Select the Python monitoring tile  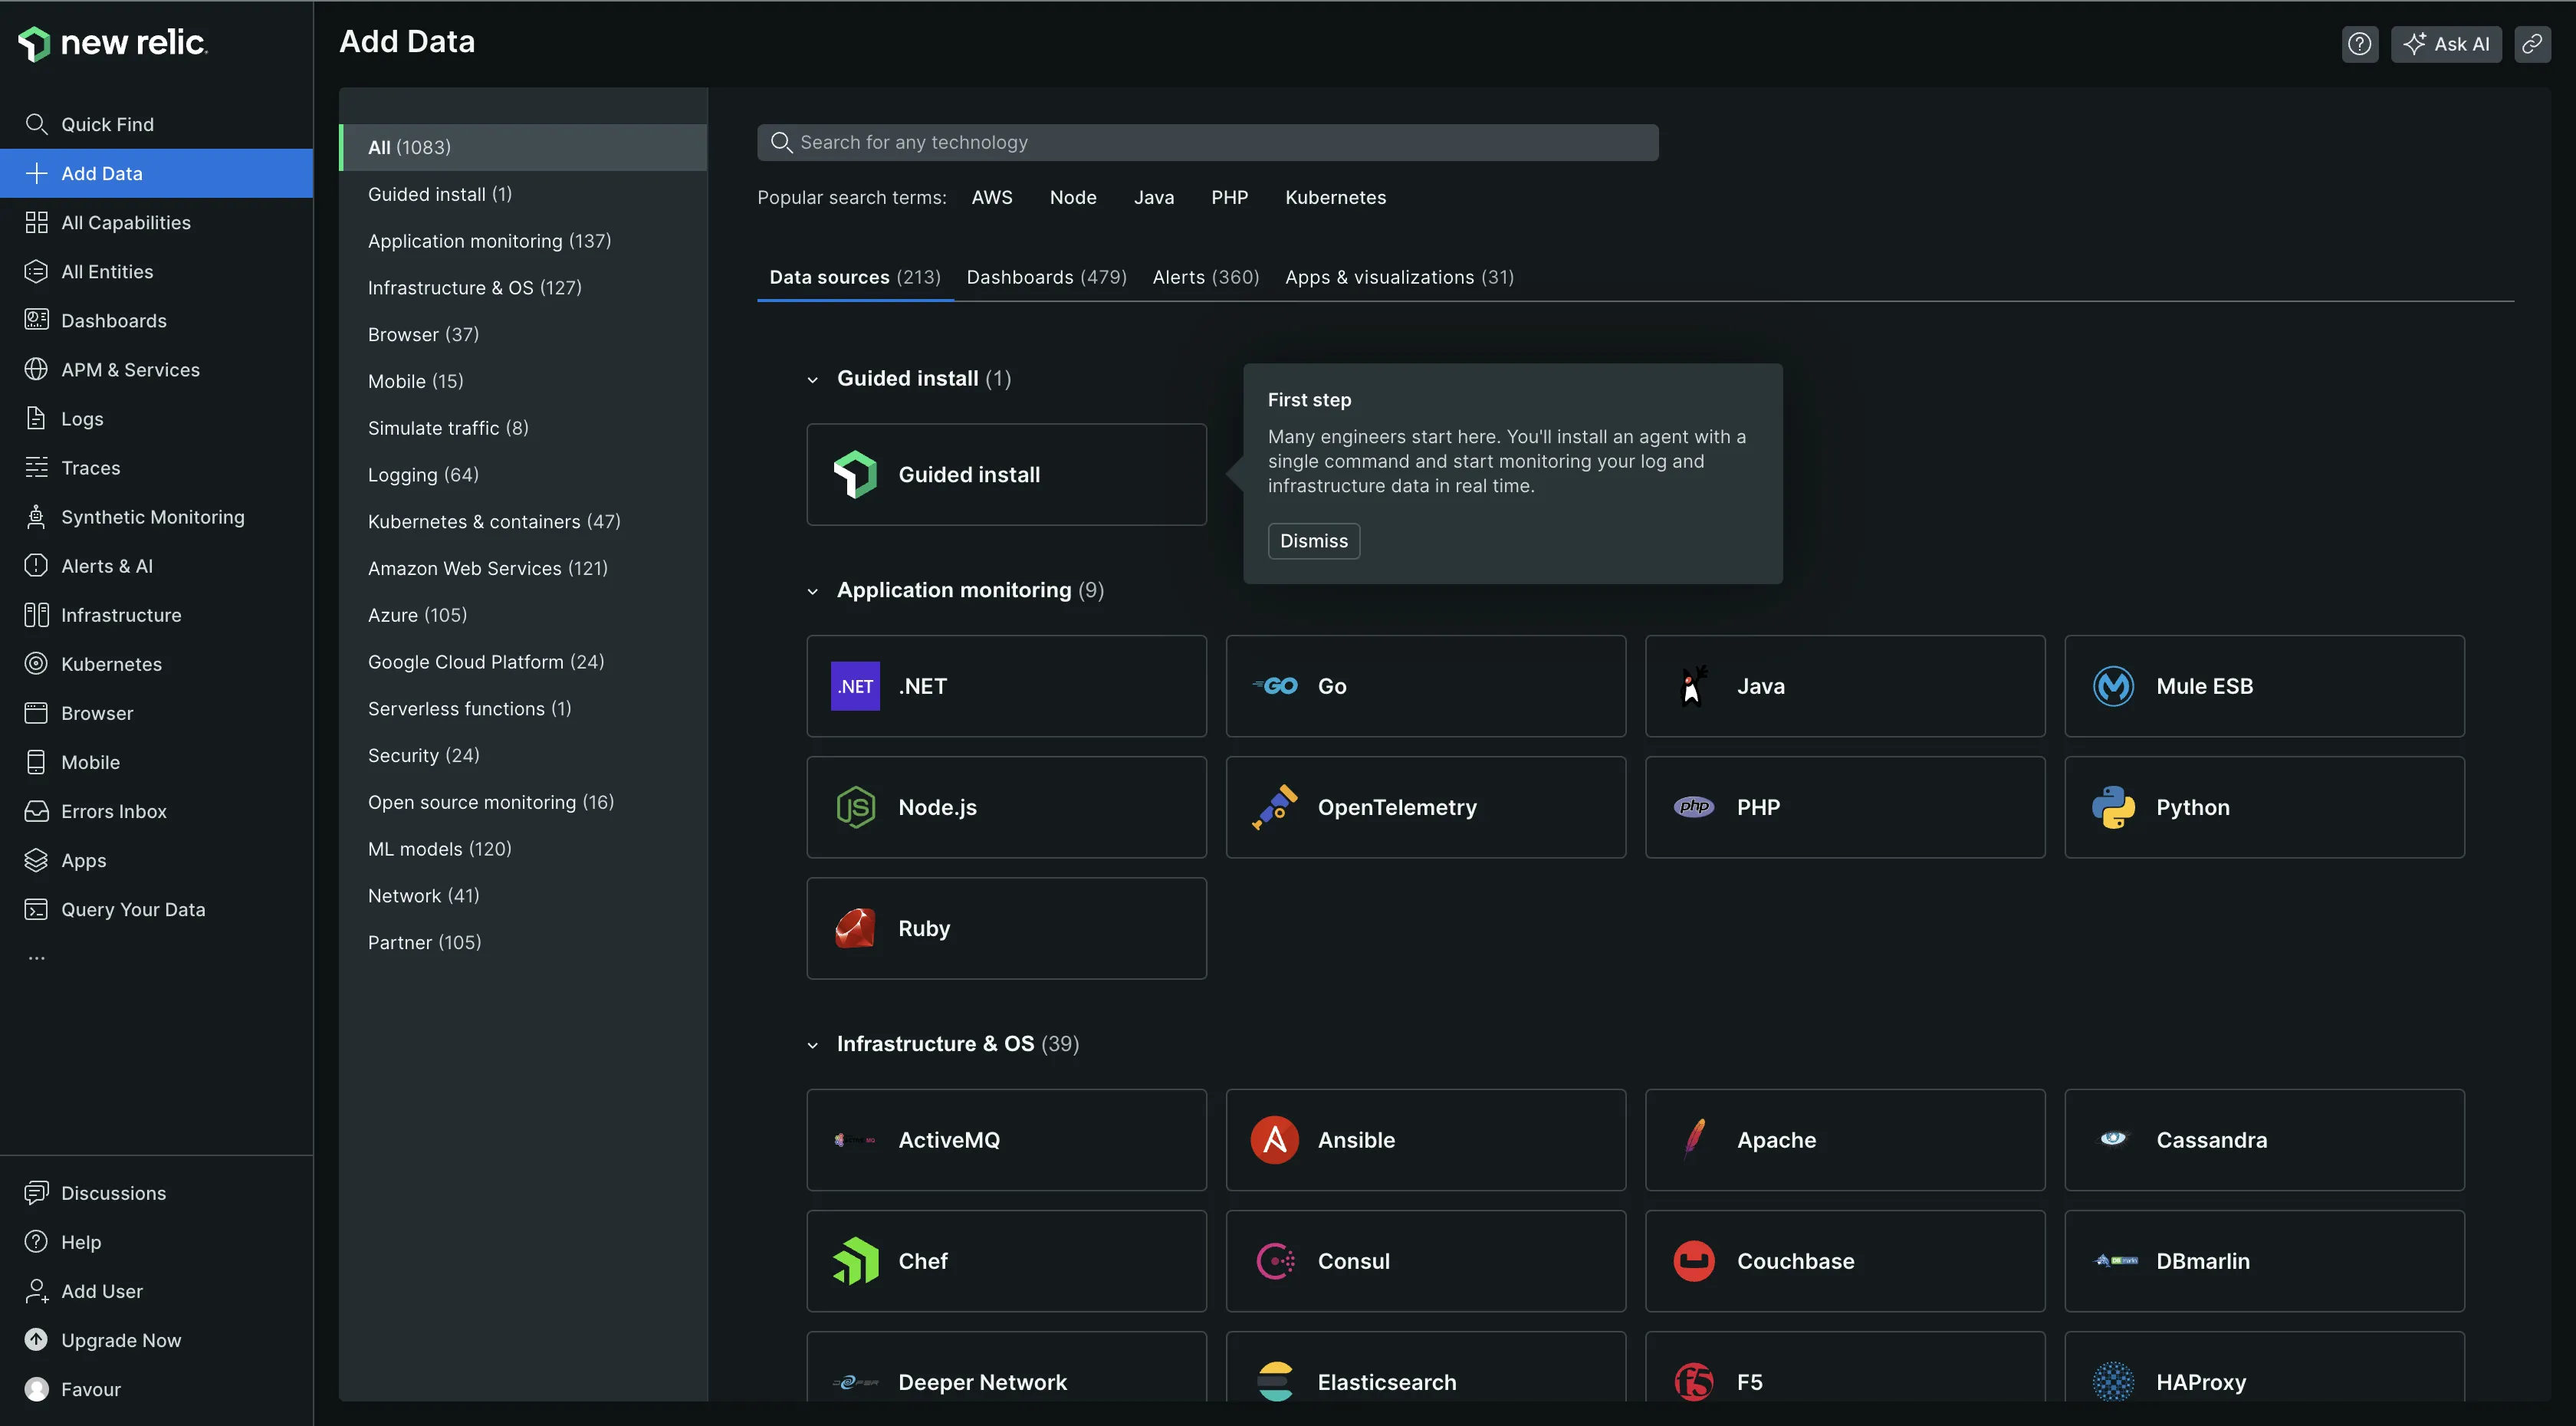pyautogui.click(x=2264, y=807)
